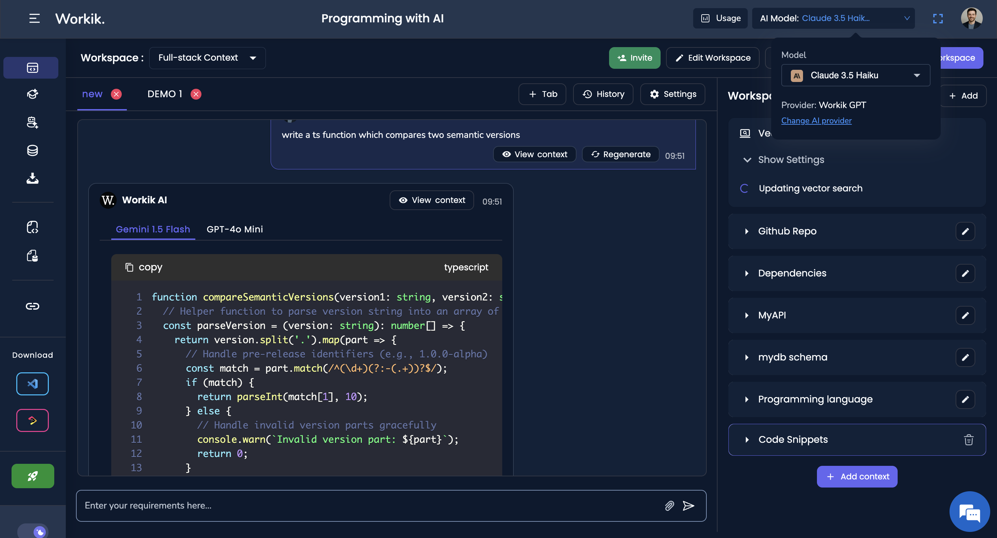The height and width of the screenshot is (538, 997).
Task: Toggle View context on the Workik AI response
Action: tap(432, 200)
